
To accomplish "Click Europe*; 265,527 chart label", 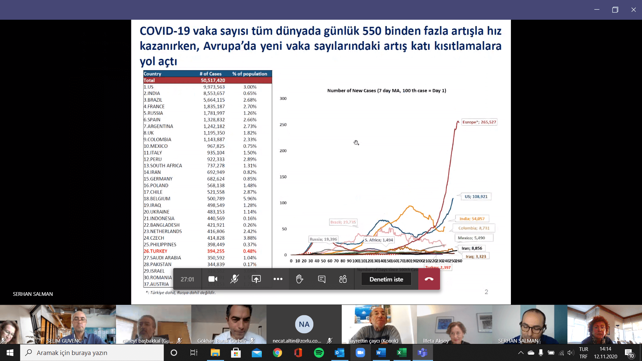I will tap(479, 122).
